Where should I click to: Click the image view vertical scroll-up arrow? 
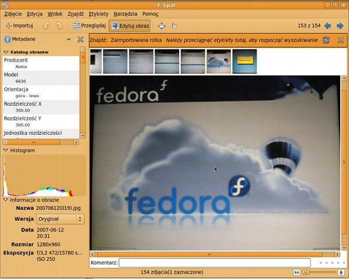point(344,78)
